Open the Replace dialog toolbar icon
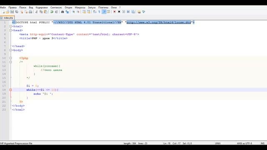267x150 pixels. [x=67, y=12]
